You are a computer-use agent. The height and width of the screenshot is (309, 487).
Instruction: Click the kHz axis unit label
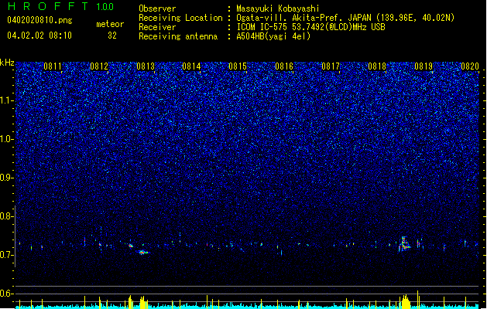tap(7, 63)
